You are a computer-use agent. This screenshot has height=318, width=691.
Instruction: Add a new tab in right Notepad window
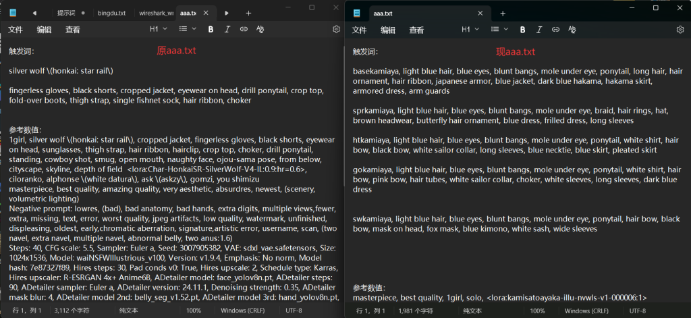pyautogui.click(x=503, y=13)
